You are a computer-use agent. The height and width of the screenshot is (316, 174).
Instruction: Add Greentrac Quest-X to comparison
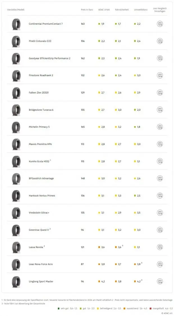pos(160,230)
